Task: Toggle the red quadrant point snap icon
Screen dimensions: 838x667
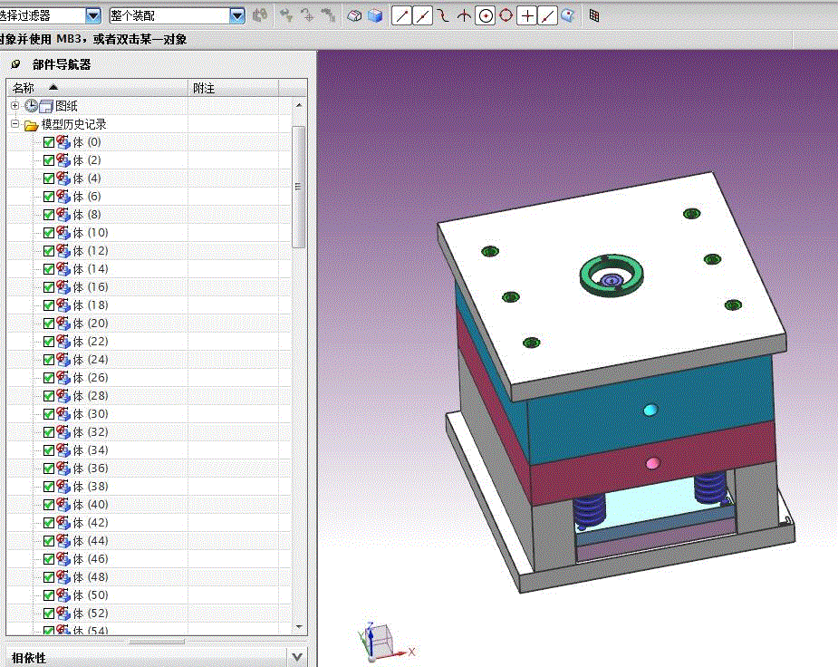Action: click(506, 15)
